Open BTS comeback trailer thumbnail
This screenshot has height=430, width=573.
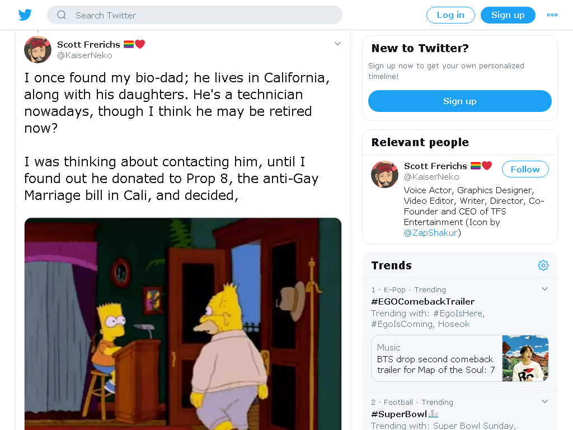[525, 358]
